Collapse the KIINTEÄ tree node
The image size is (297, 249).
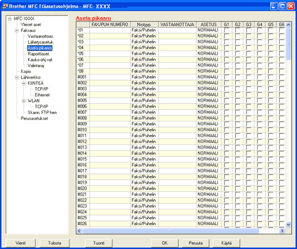(x=24, y=83)
